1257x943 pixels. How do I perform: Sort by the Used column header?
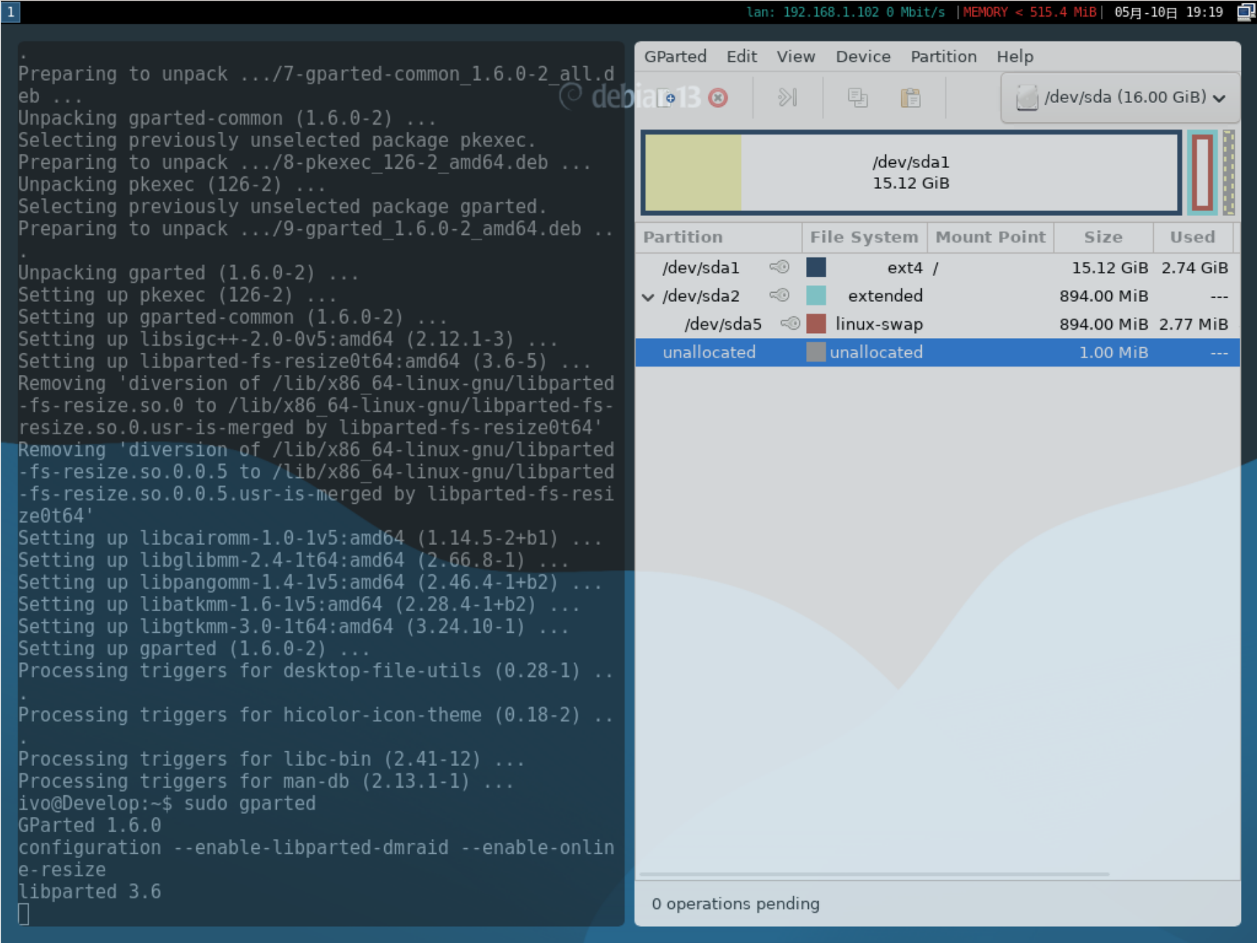pyautogui.click(x=1192, y=237)
